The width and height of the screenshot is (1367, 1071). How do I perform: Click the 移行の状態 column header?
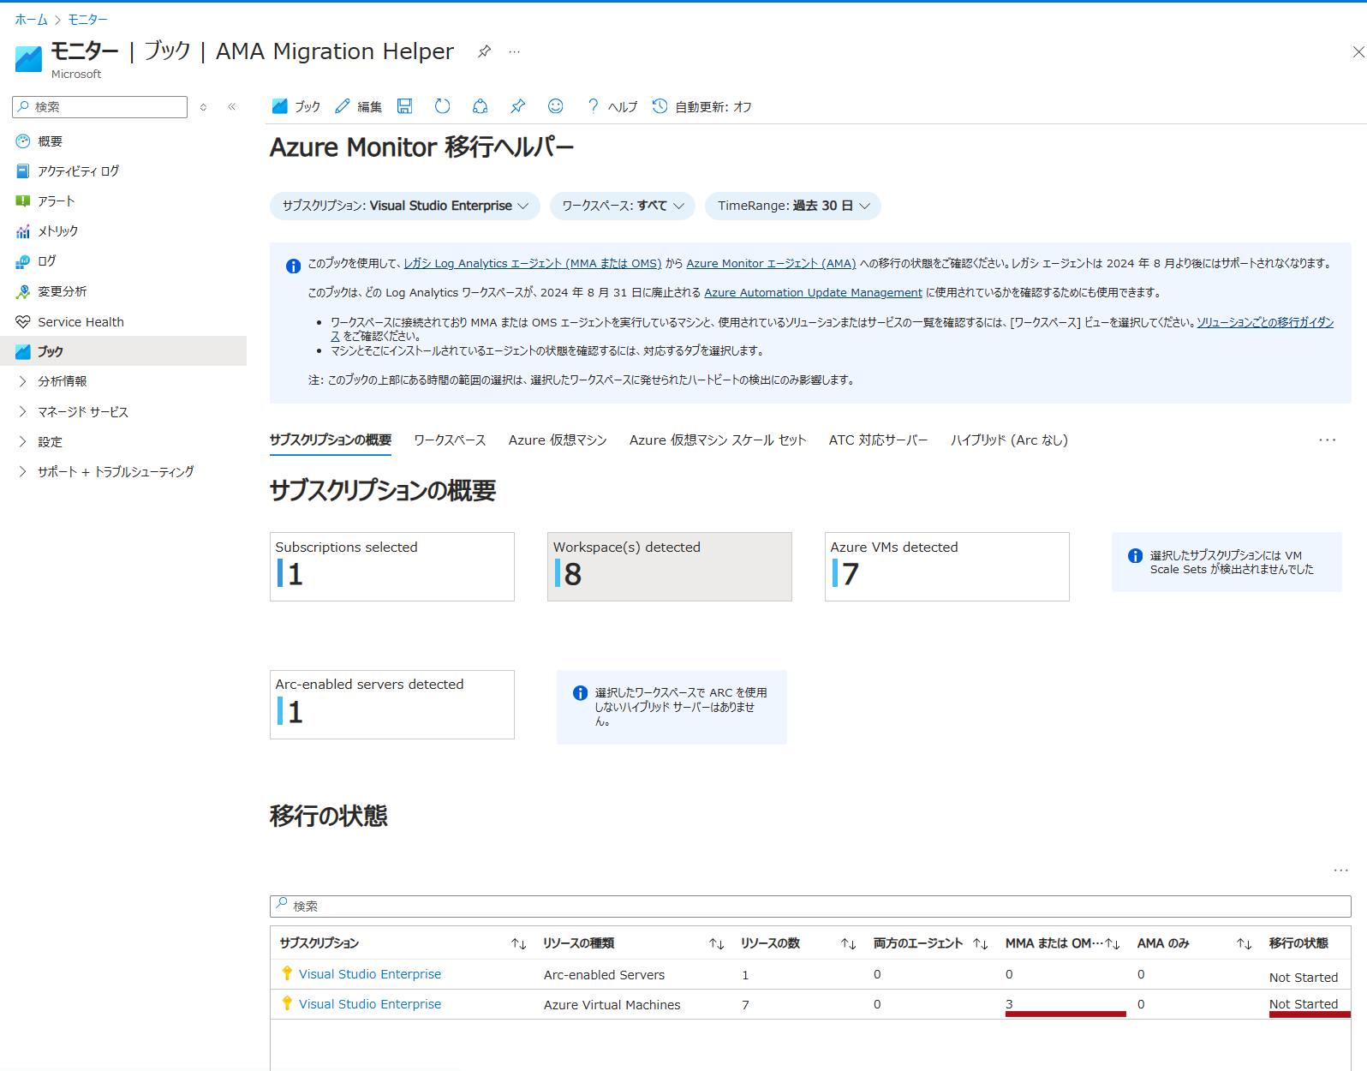tap(1298, 943)
